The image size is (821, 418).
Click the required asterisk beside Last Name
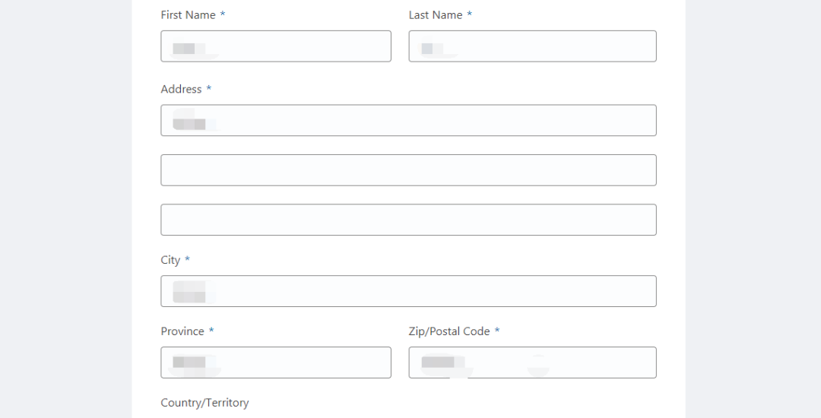pyautogui.click(x=470, y=14)
